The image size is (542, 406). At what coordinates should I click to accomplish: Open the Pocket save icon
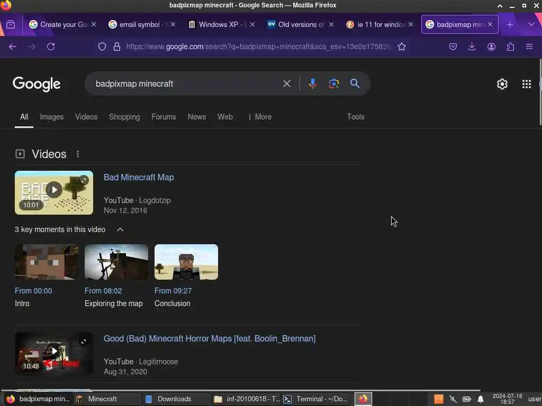tap(453, 47)
